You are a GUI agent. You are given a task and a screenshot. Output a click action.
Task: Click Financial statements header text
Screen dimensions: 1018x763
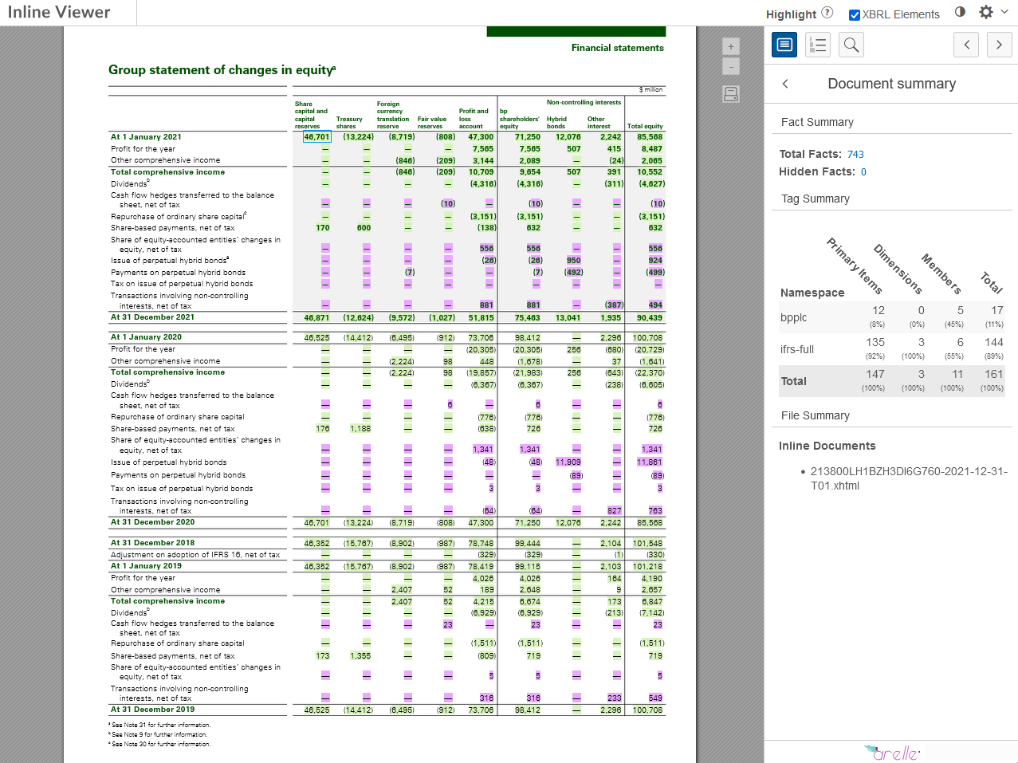point(618,48)
